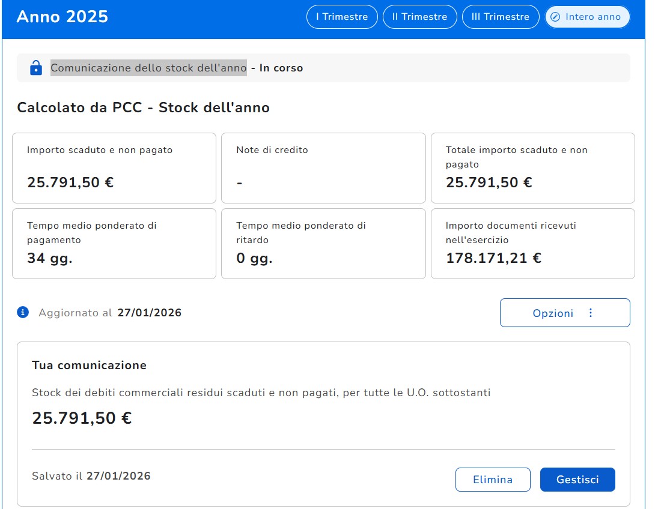Screen dimensions: 670x509
Task: Click the Tempo medio ponderato di pagamento card
Action: (114, 244)
